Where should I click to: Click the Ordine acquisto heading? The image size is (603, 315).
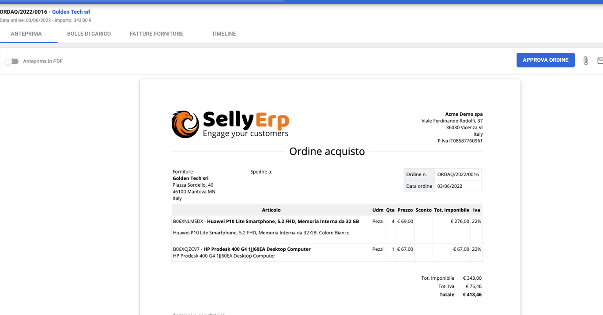coord(327,152)
